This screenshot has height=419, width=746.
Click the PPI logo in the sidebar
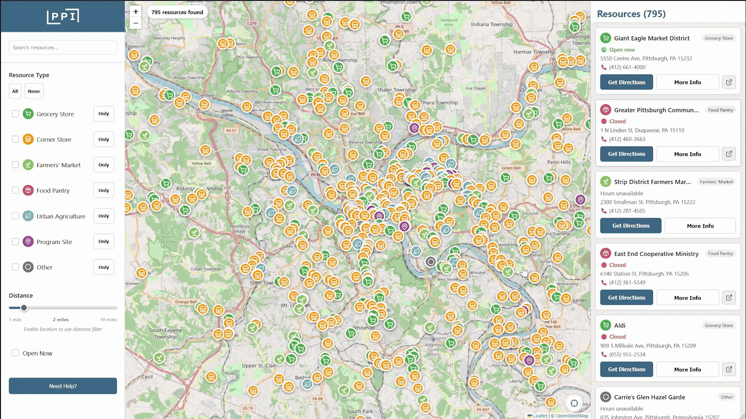click(63, 17)
